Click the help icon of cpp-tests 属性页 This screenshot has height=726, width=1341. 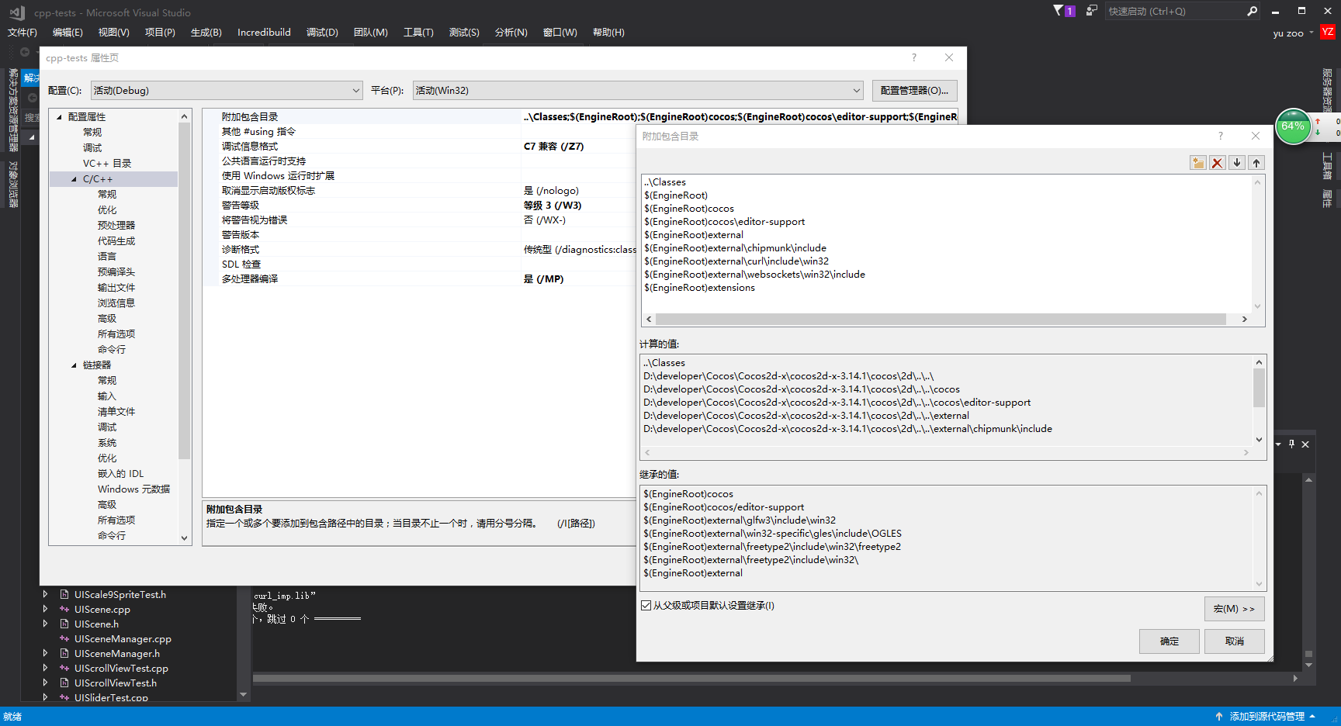click(x=914, y=57)
